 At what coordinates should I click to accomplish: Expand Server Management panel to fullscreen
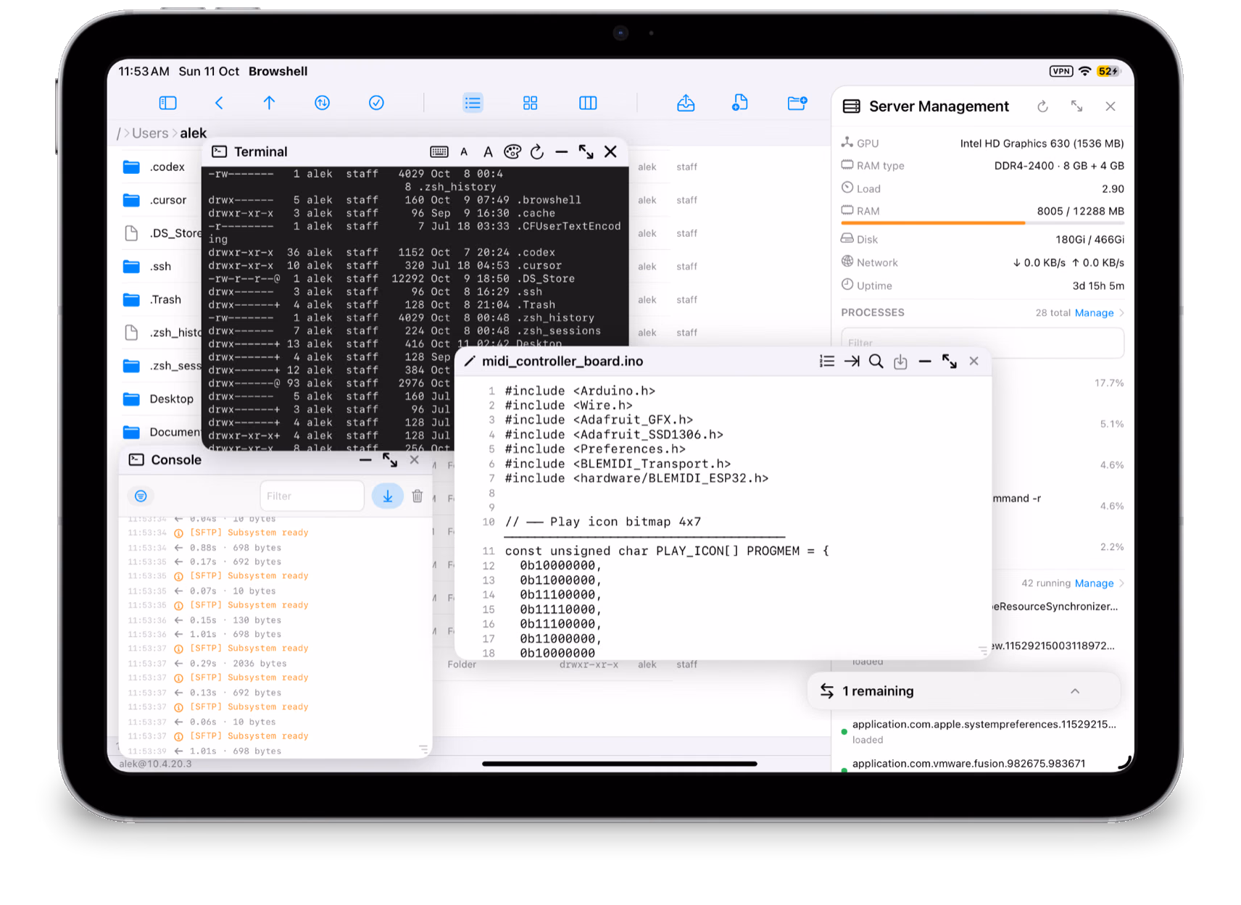(x=1076, y=107)
